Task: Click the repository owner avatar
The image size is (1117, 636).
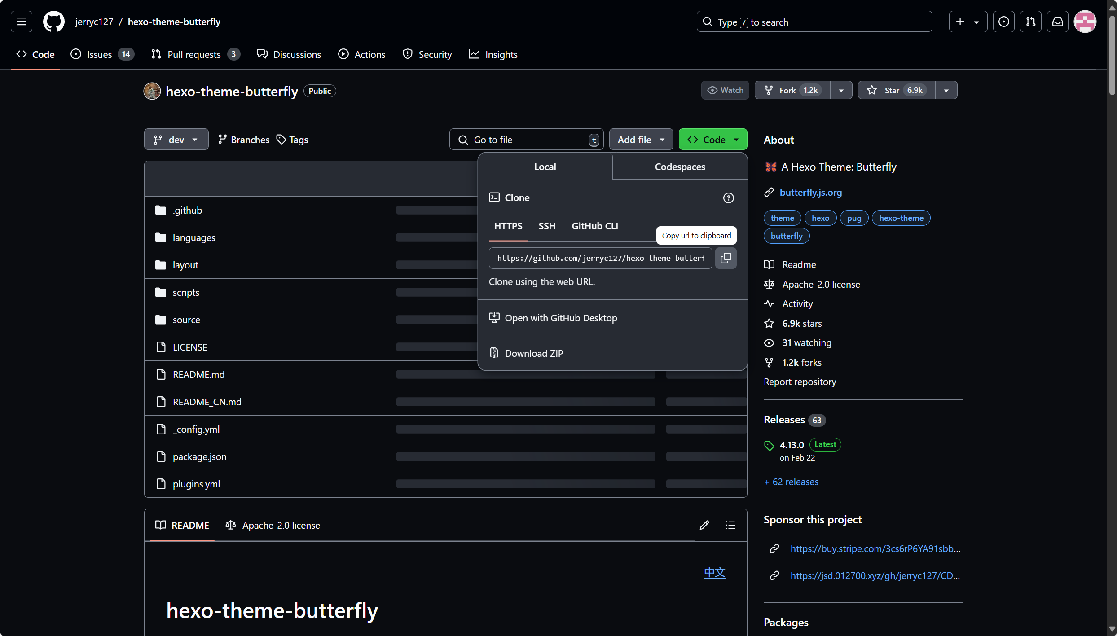Action: click(x=152, y=91)
